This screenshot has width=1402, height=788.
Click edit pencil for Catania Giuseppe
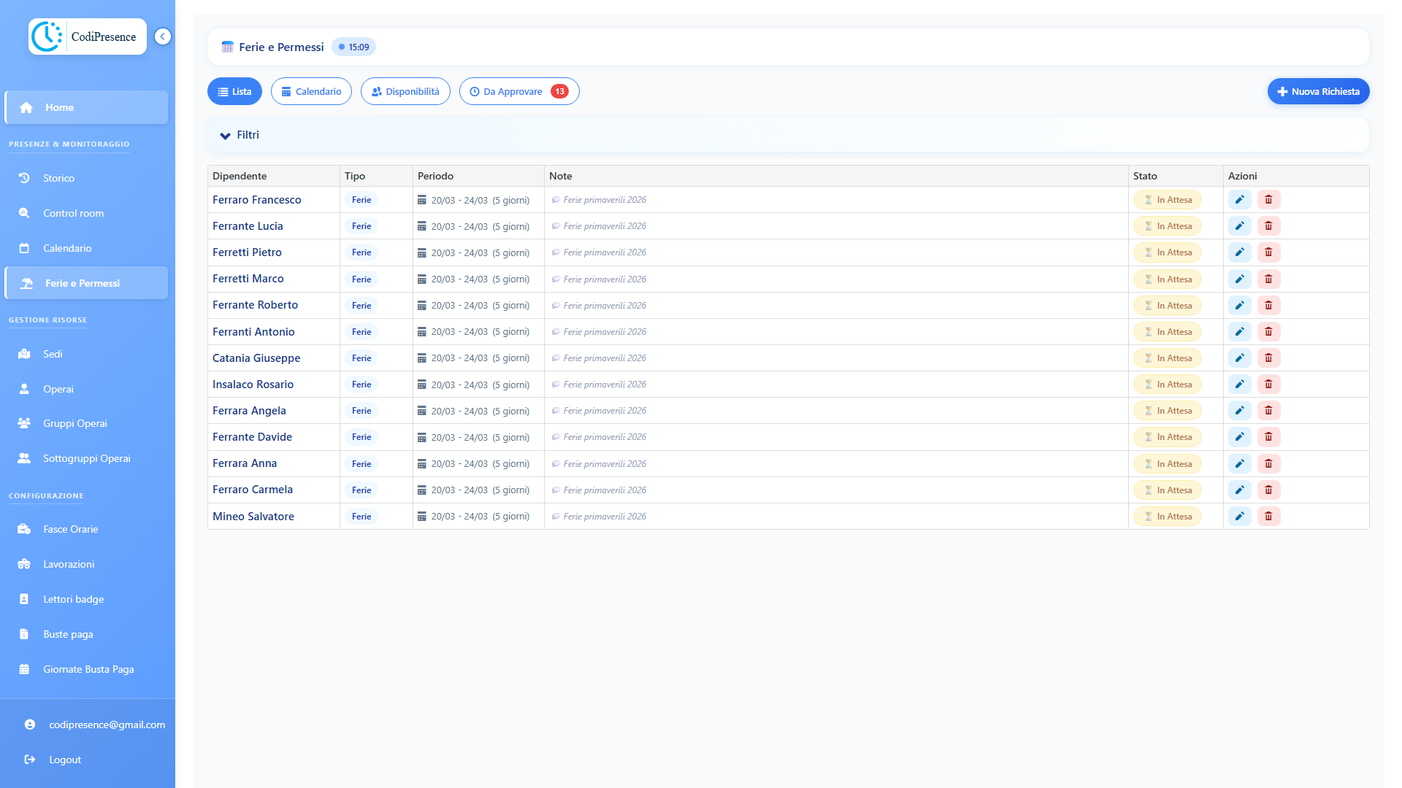click(x=1239, y=358)
